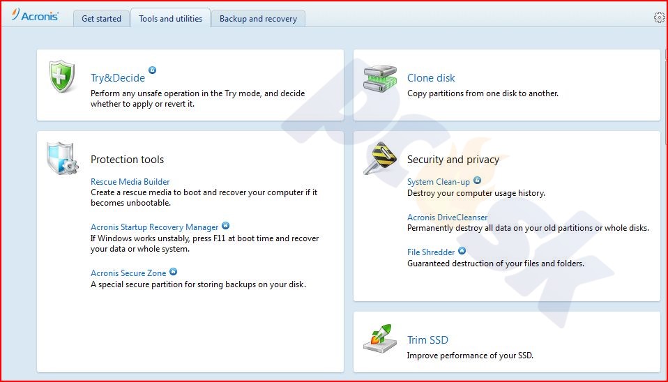Screen dimensions: 668x382
Task: Open the Try&Decide link
Action: click(118, 78)
